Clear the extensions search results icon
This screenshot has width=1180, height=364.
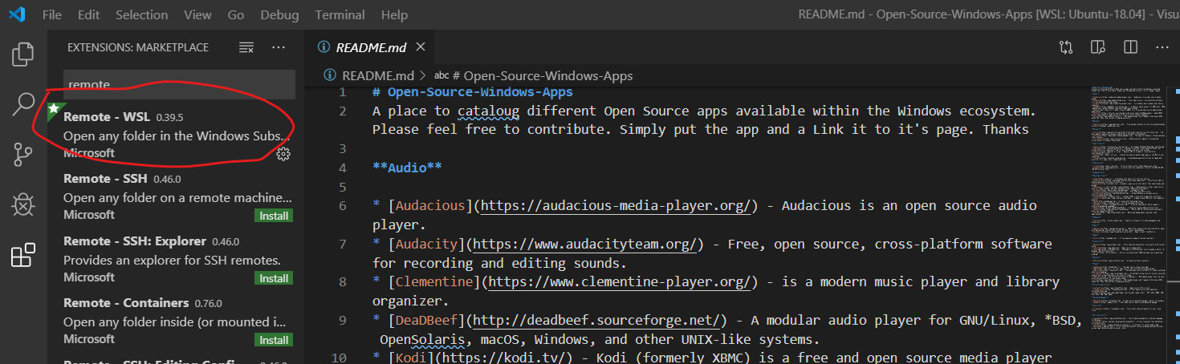pos(246,47)
